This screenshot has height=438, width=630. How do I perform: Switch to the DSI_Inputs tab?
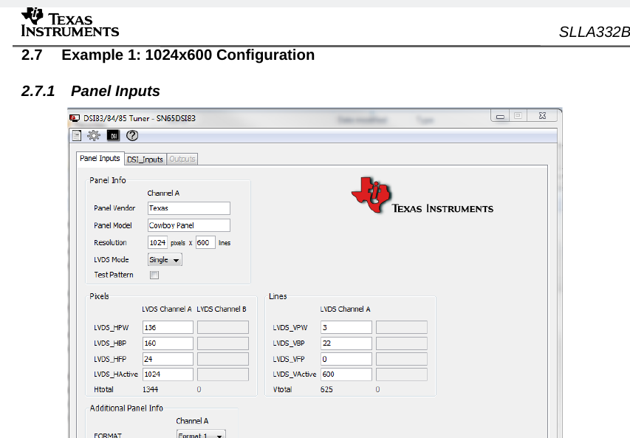click(x=145, y=160)
